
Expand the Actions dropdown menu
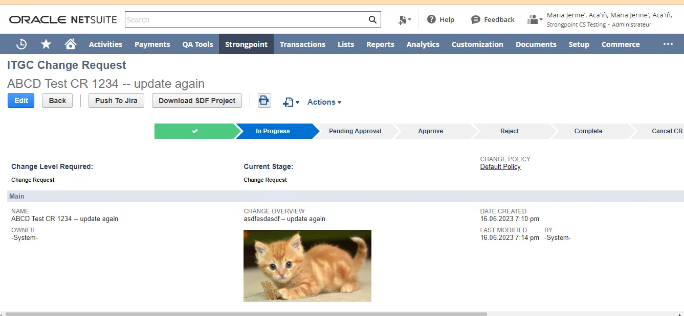tap(324, 102)
